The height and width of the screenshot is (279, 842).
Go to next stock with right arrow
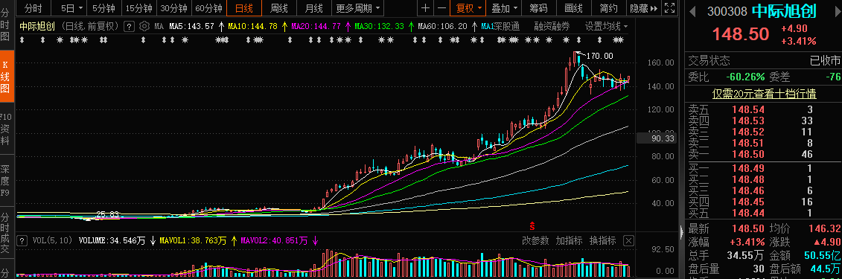(838, 10)
